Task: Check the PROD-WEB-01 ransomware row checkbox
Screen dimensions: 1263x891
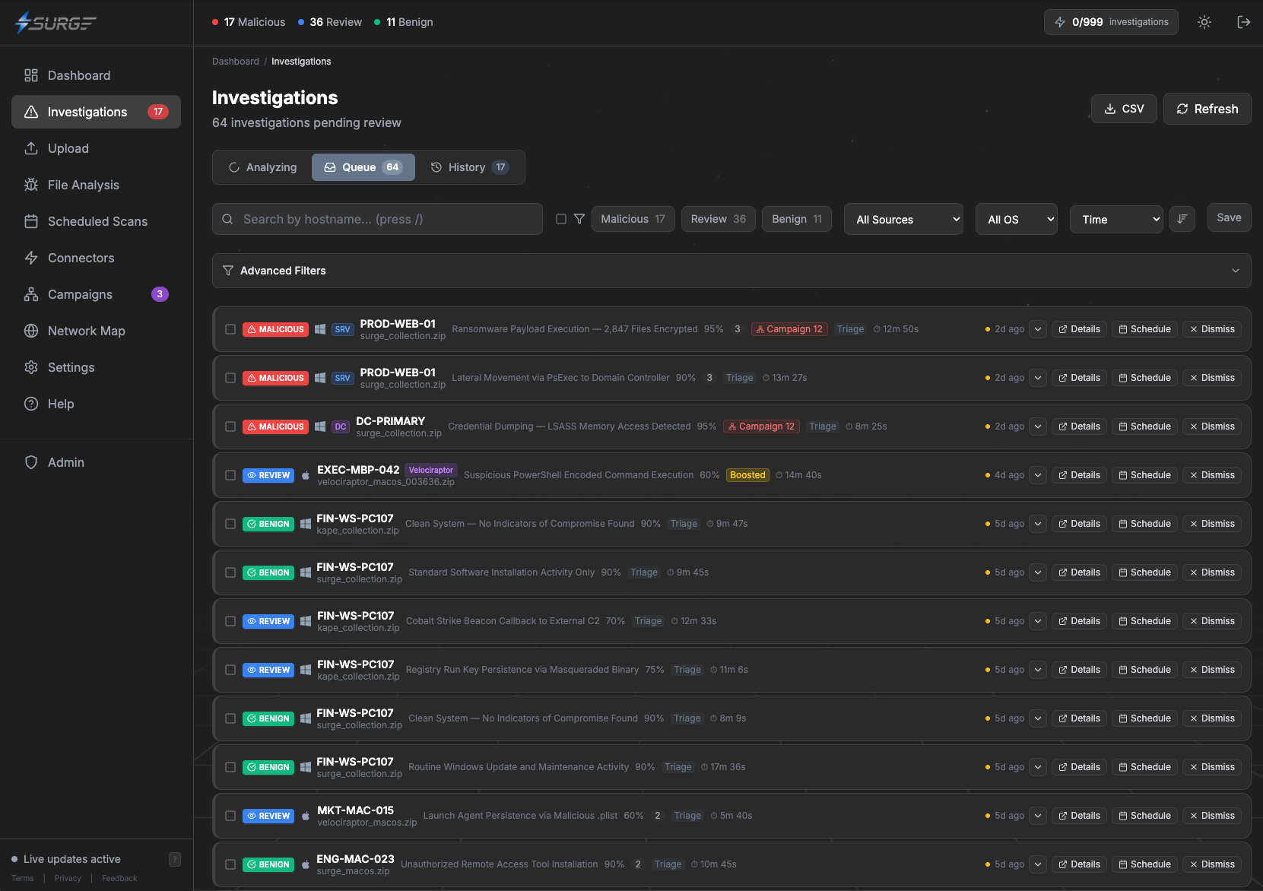Action: (230, 329)
